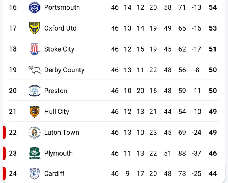The width and height of the screenshot is (228, 183).
Task: Click the Stoke City club crest
Action: (x=35, y=49)
